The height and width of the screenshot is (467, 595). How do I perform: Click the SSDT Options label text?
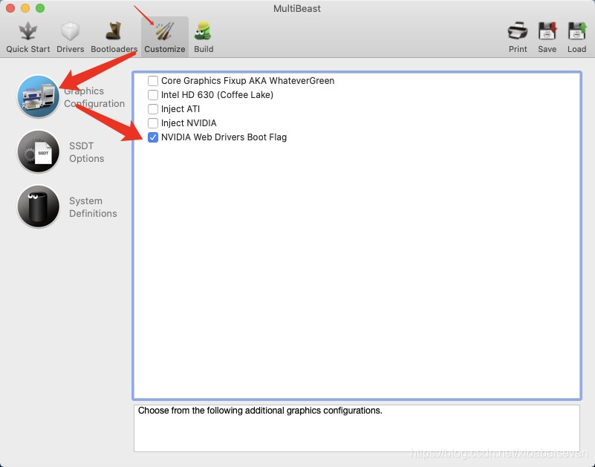(86, 152)
